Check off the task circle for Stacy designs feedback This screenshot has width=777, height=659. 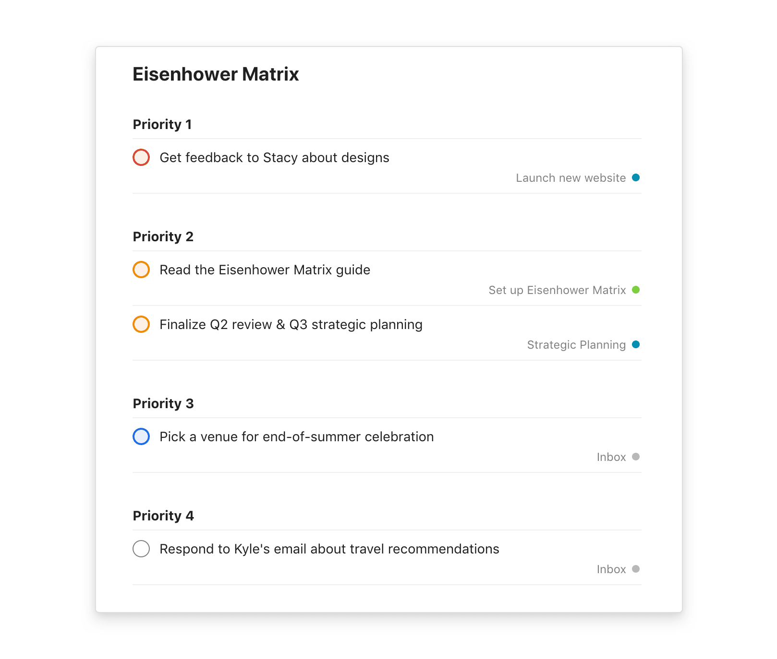coord(141,157)
